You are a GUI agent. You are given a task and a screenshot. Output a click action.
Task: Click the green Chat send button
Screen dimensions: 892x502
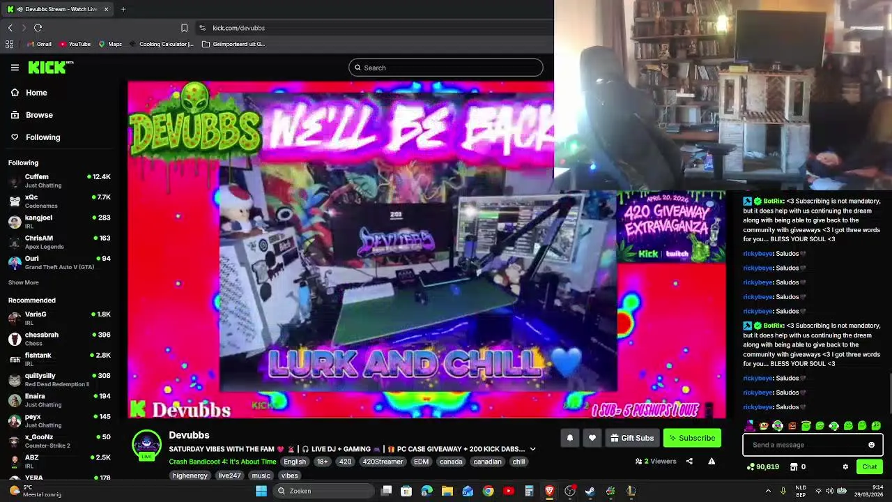tap(870, 466)
